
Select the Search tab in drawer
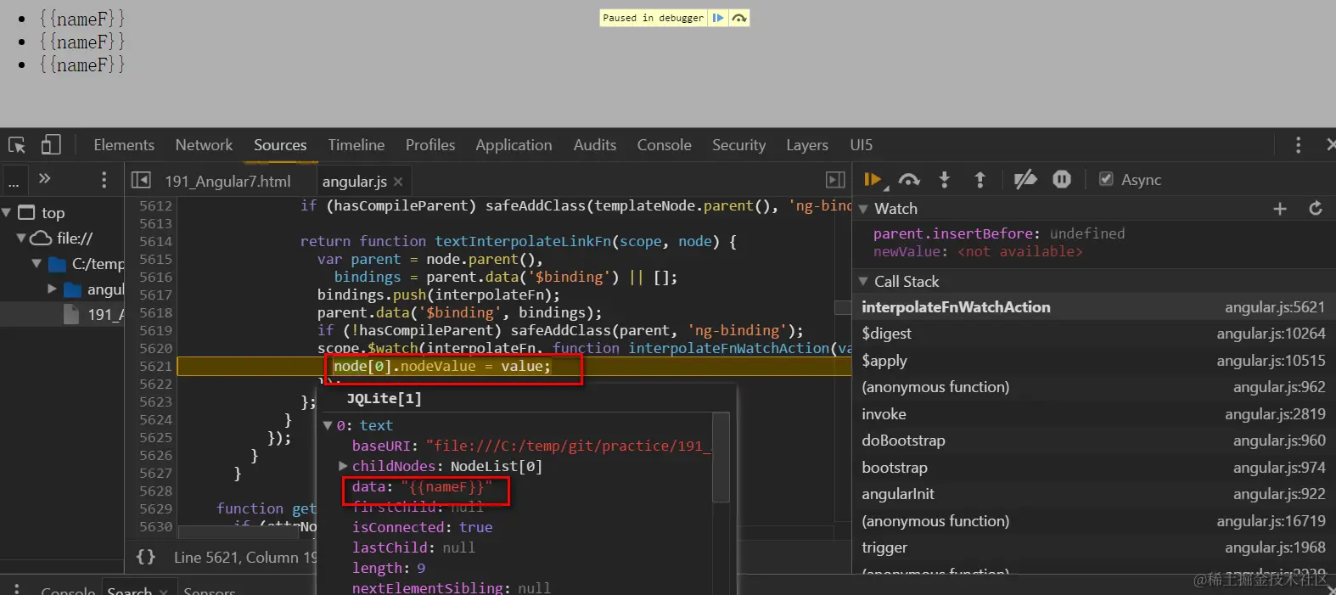point(130,590)
